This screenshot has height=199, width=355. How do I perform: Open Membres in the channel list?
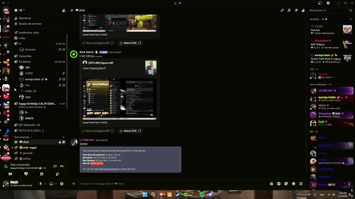pos(40,18)
